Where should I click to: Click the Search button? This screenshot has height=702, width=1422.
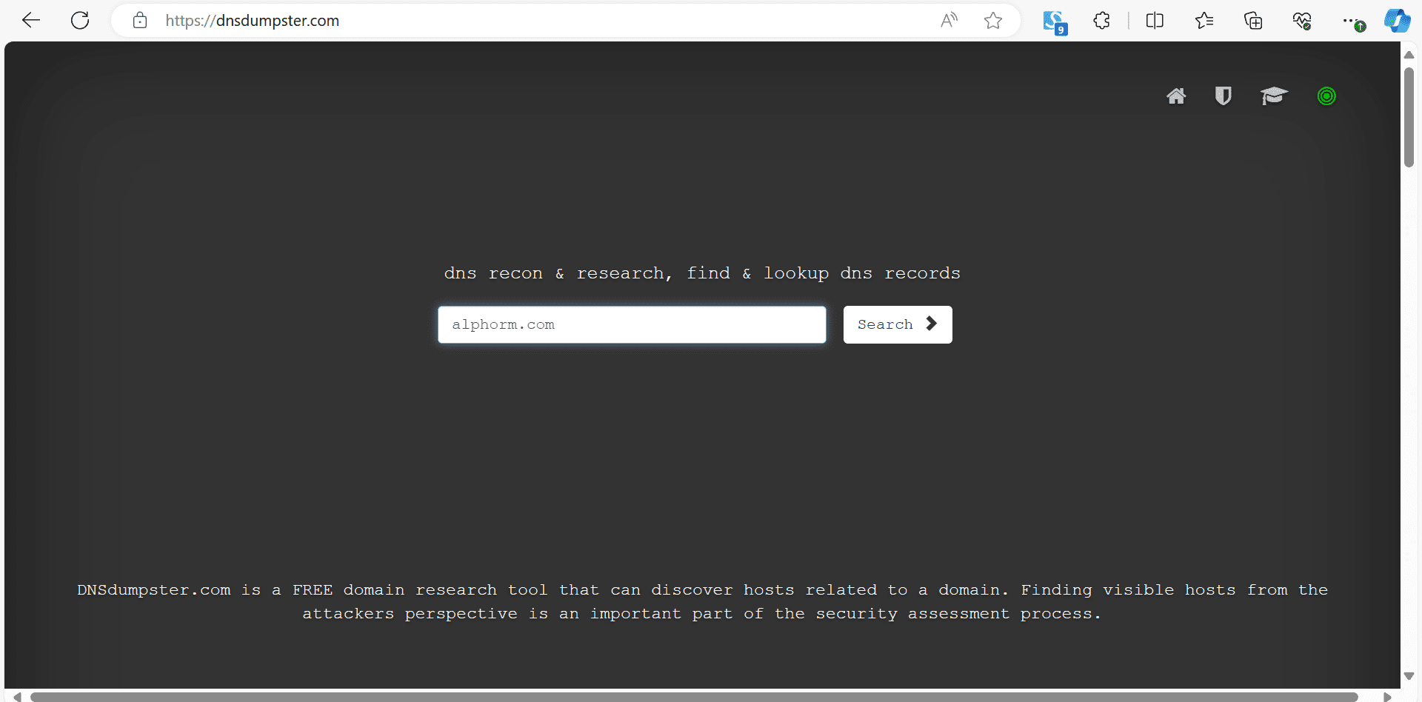click(898, 324)
